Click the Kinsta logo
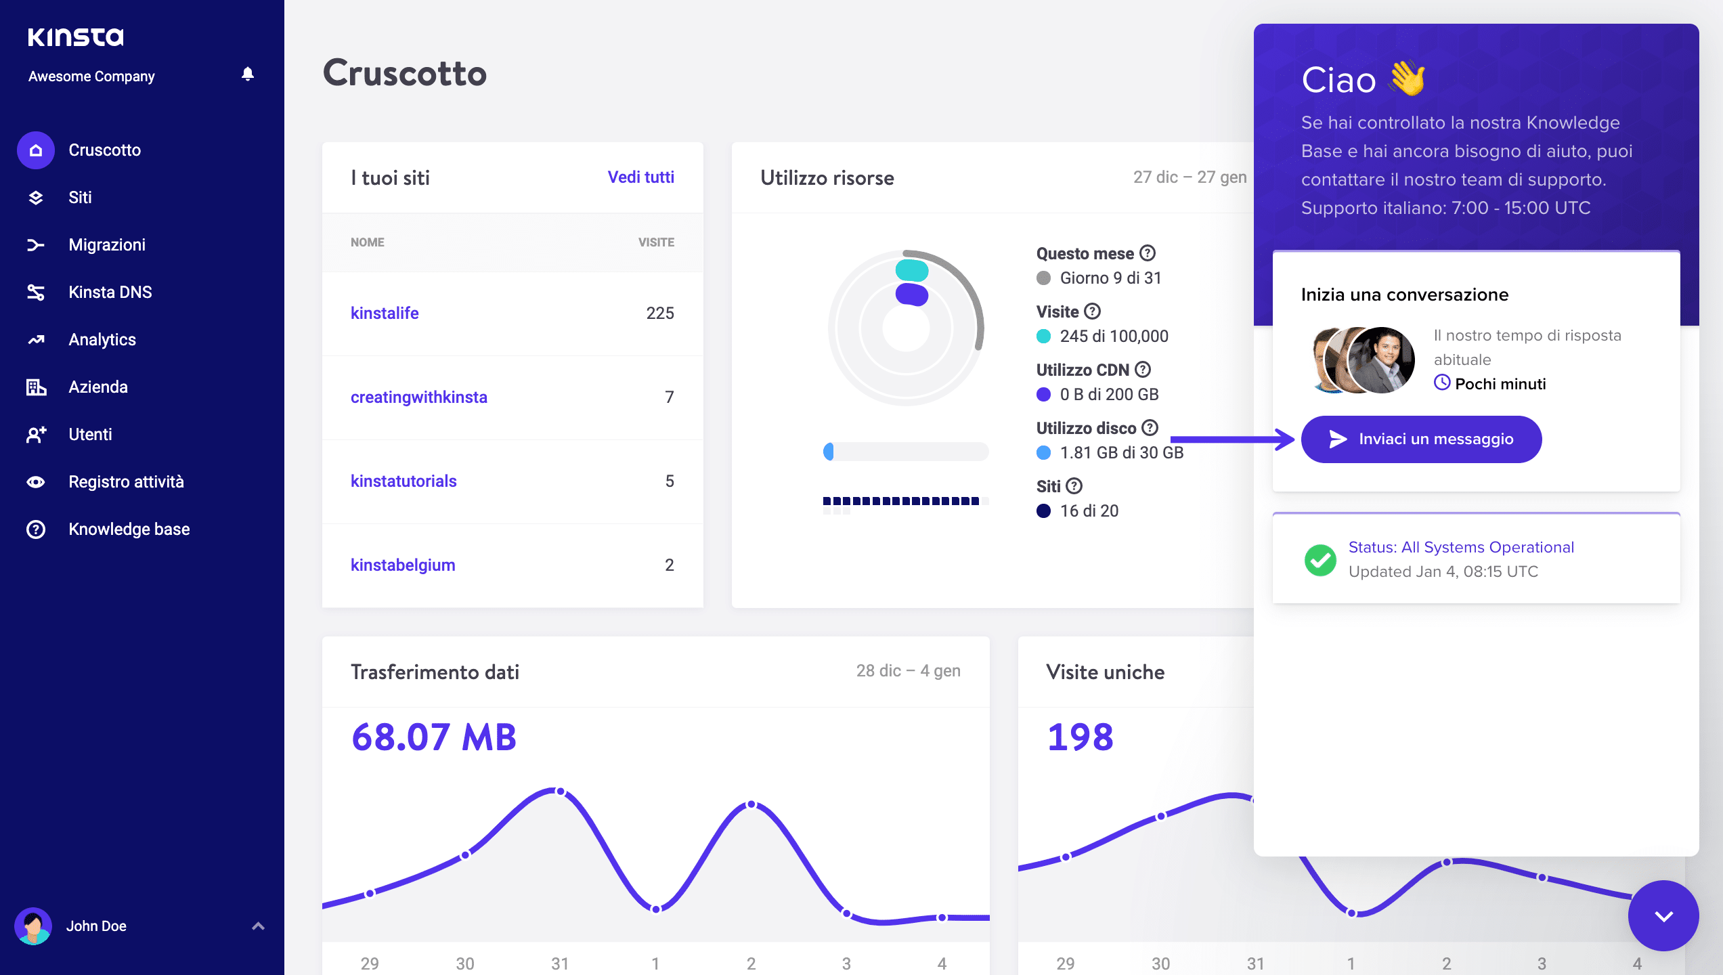 pyautogui.click(x=76, y=37)
